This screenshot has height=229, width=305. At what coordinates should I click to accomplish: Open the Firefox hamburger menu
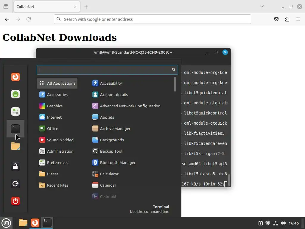pos(298,19)
